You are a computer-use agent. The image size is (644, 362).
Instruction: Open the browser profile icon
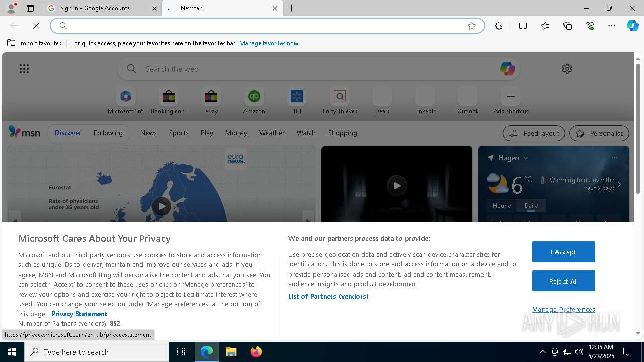click(x=11, y=8)
